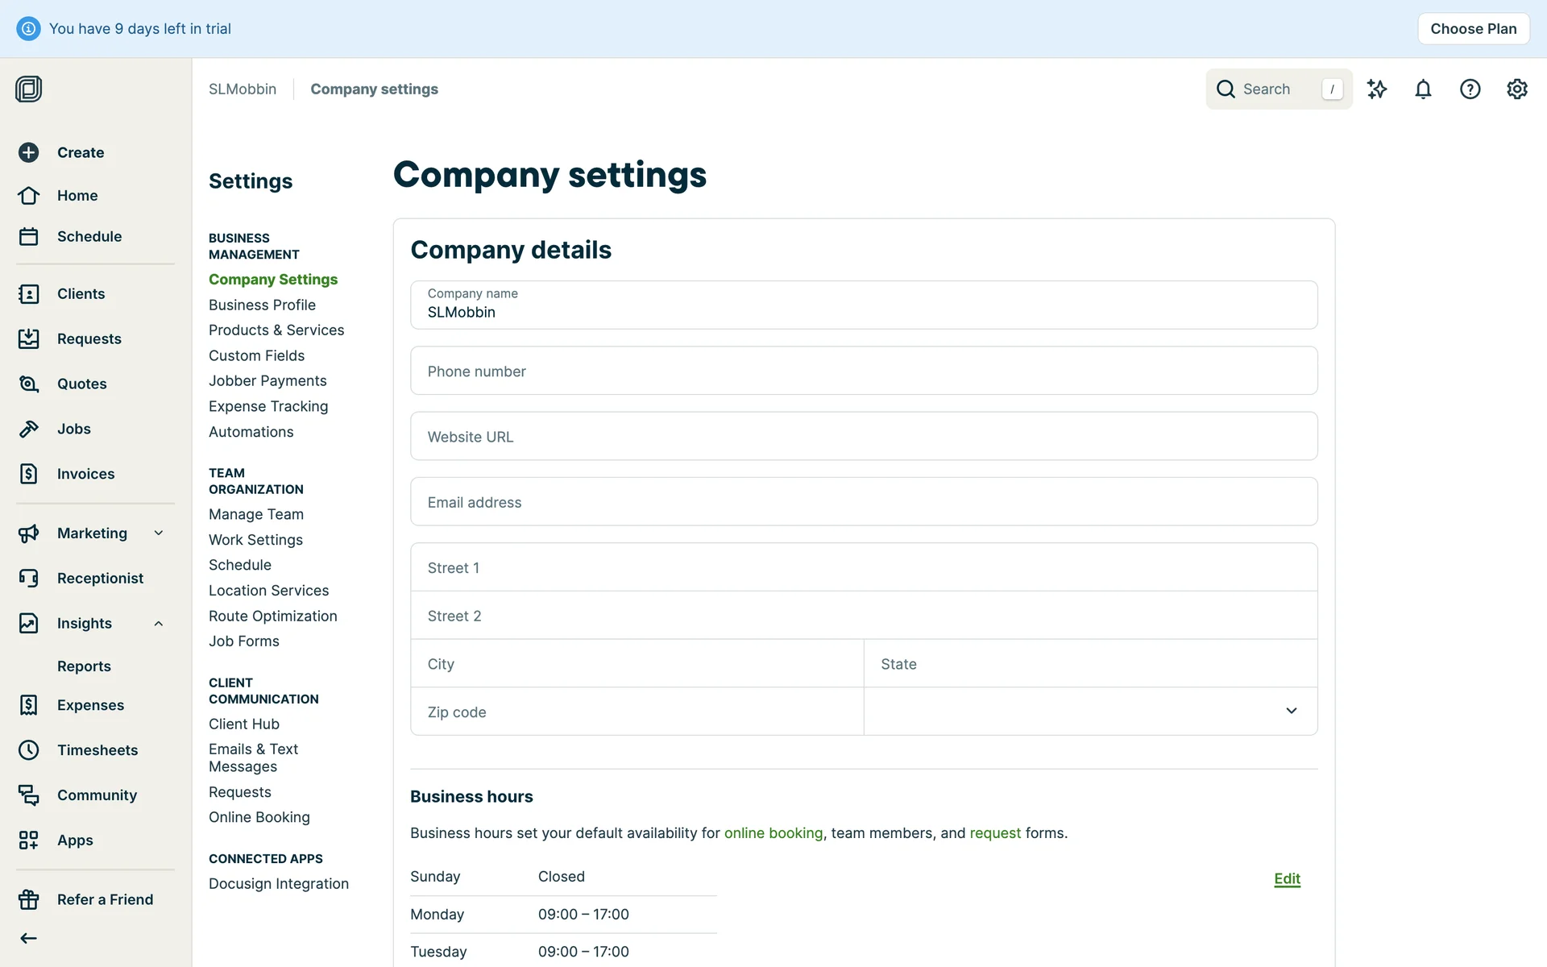The width and height of the screenshot is (1547, 967).
Task: Click the Refer a Friend gift icon
Action: pyautogui.click(x=29, y=899)
